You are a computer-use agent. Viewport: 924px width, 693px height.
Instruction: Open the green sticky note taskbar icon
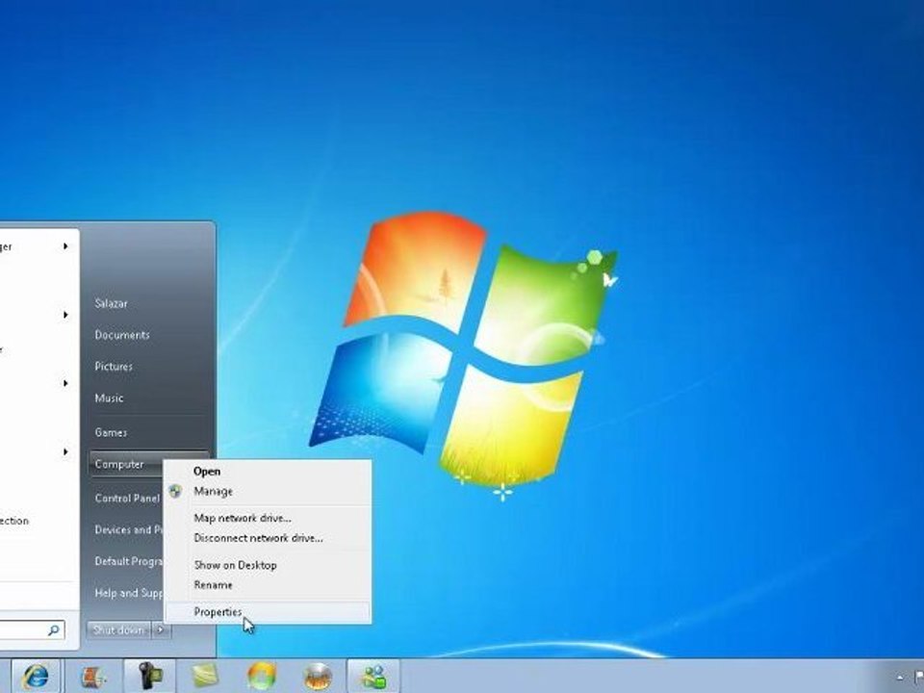[x=205, y=677]
